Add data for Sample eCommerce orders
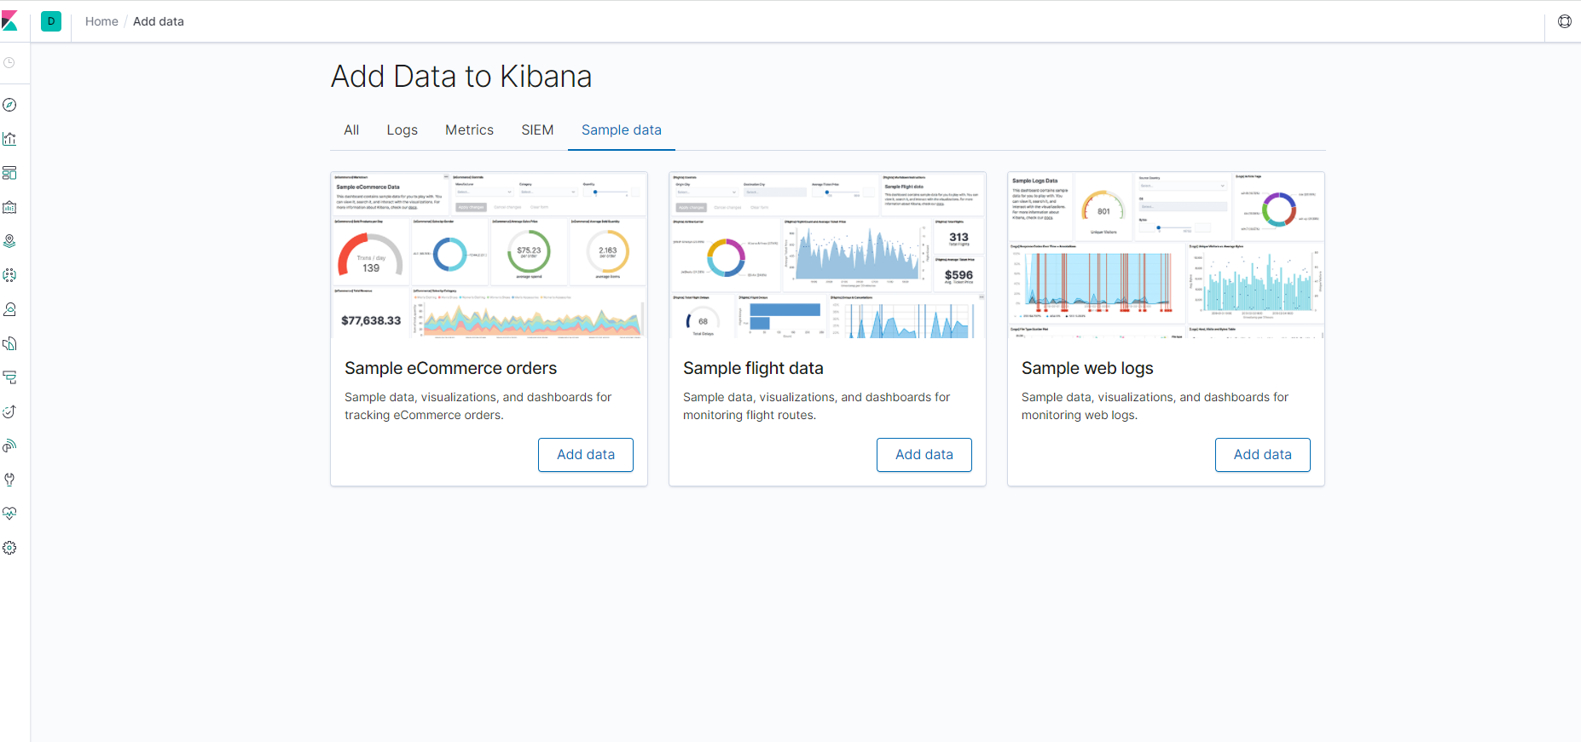The width and height of the screenshot is (1581, 742). pos(585,455)
